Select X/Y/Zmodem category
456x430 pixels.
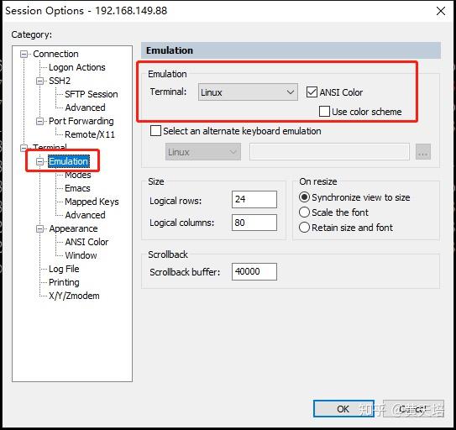pyautogui.click(x=74, y=296)
